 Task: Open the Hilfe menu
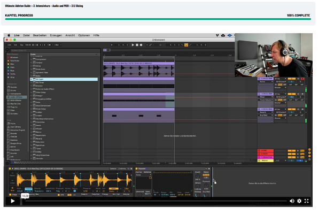tap(96, 35)
